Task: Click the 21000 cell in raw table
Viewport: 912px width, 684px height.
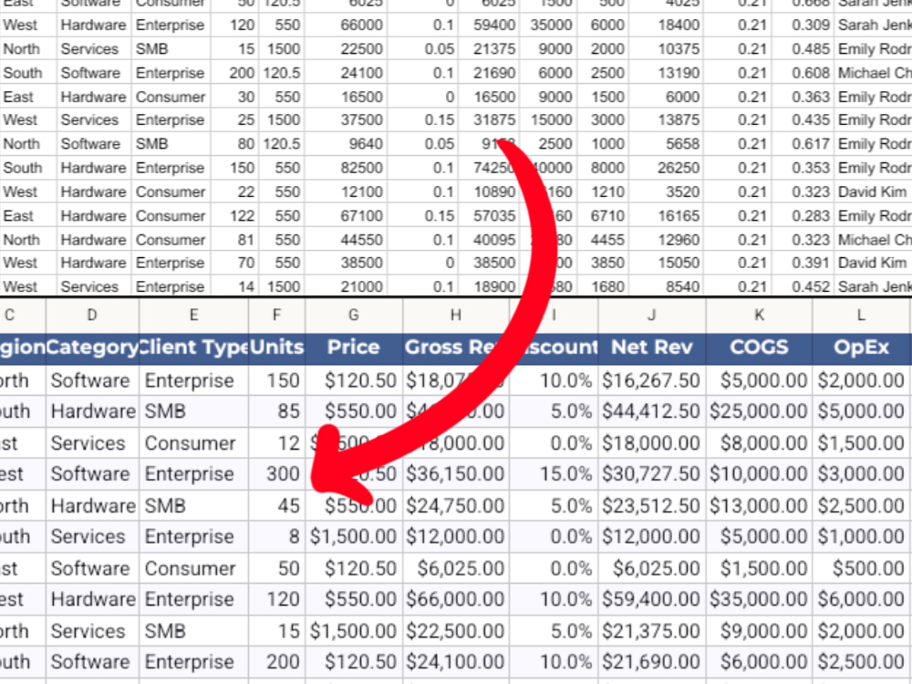Action: (x=346, y=286)
